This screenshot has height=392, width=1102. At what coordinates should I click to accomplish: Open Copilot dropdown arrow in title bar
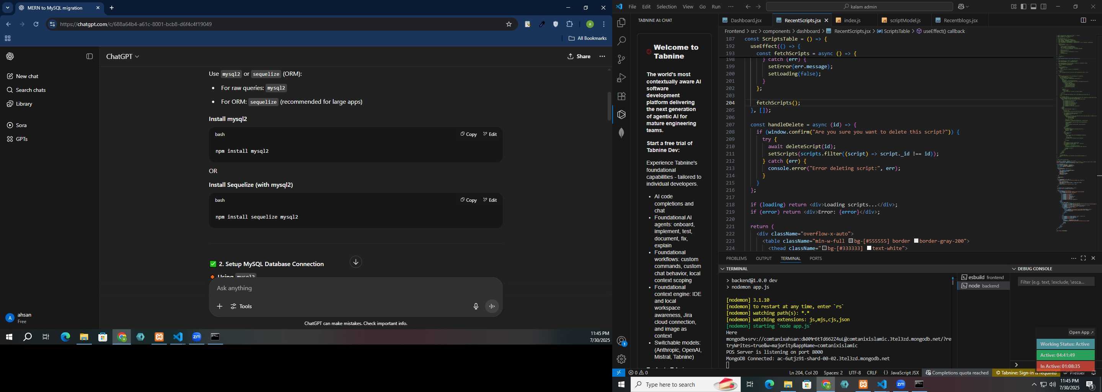coord(968,7)
